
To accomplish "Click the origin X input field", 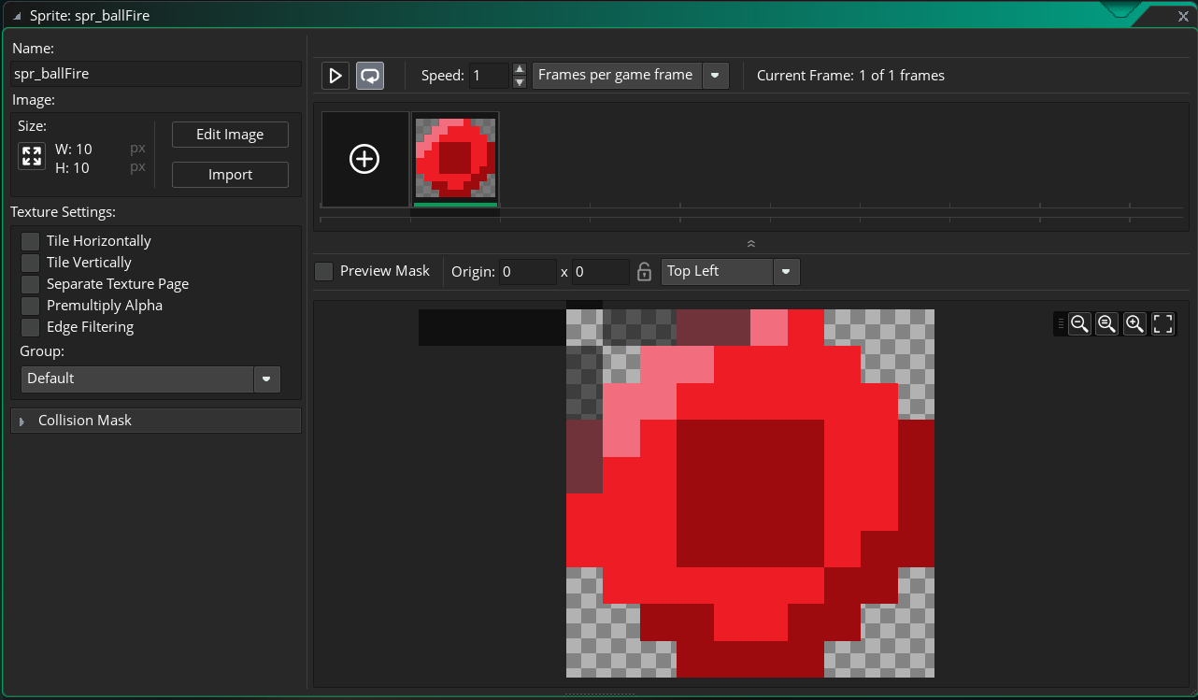I will pyautogui.click(x=527, y=272).
